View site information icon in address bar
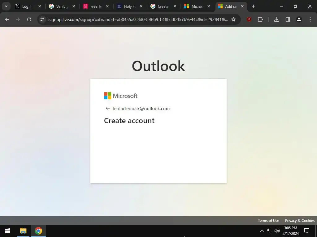 click(x=42, y=19)
